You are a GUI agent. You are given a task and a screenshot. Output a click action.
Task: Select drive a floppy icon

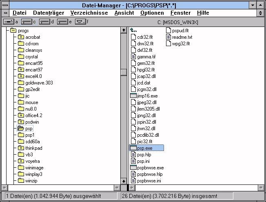(x=9, y=22)
